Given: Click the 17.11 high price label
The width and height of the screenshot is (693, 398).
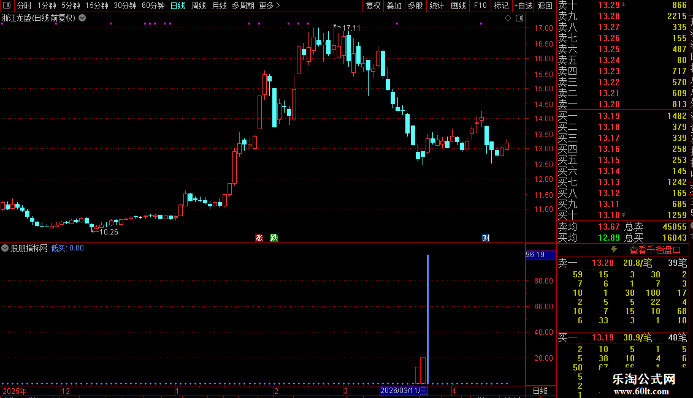Looking at the screenshot, I should [351, 28].
